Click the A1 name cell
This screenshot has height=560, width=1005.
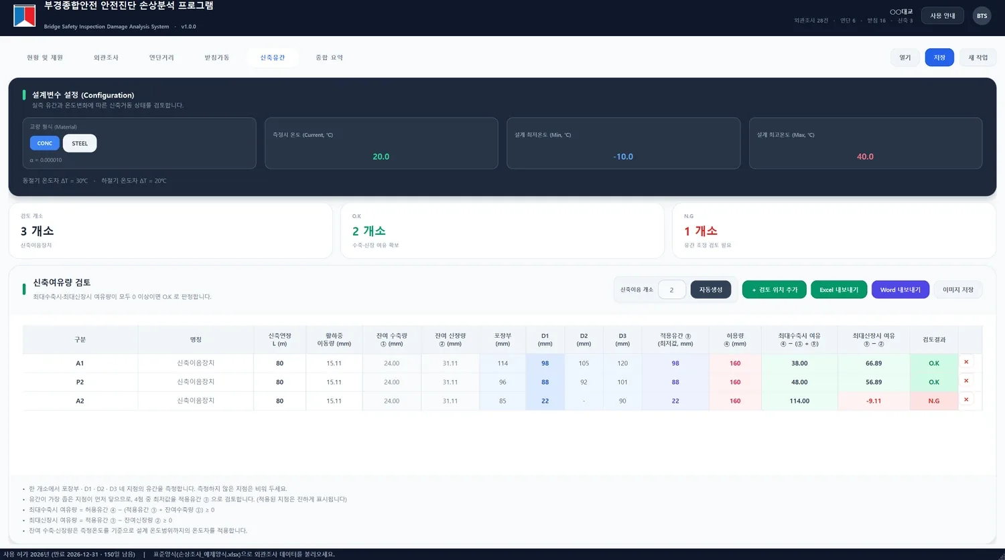pyautogui.click(x=196, y=363)
